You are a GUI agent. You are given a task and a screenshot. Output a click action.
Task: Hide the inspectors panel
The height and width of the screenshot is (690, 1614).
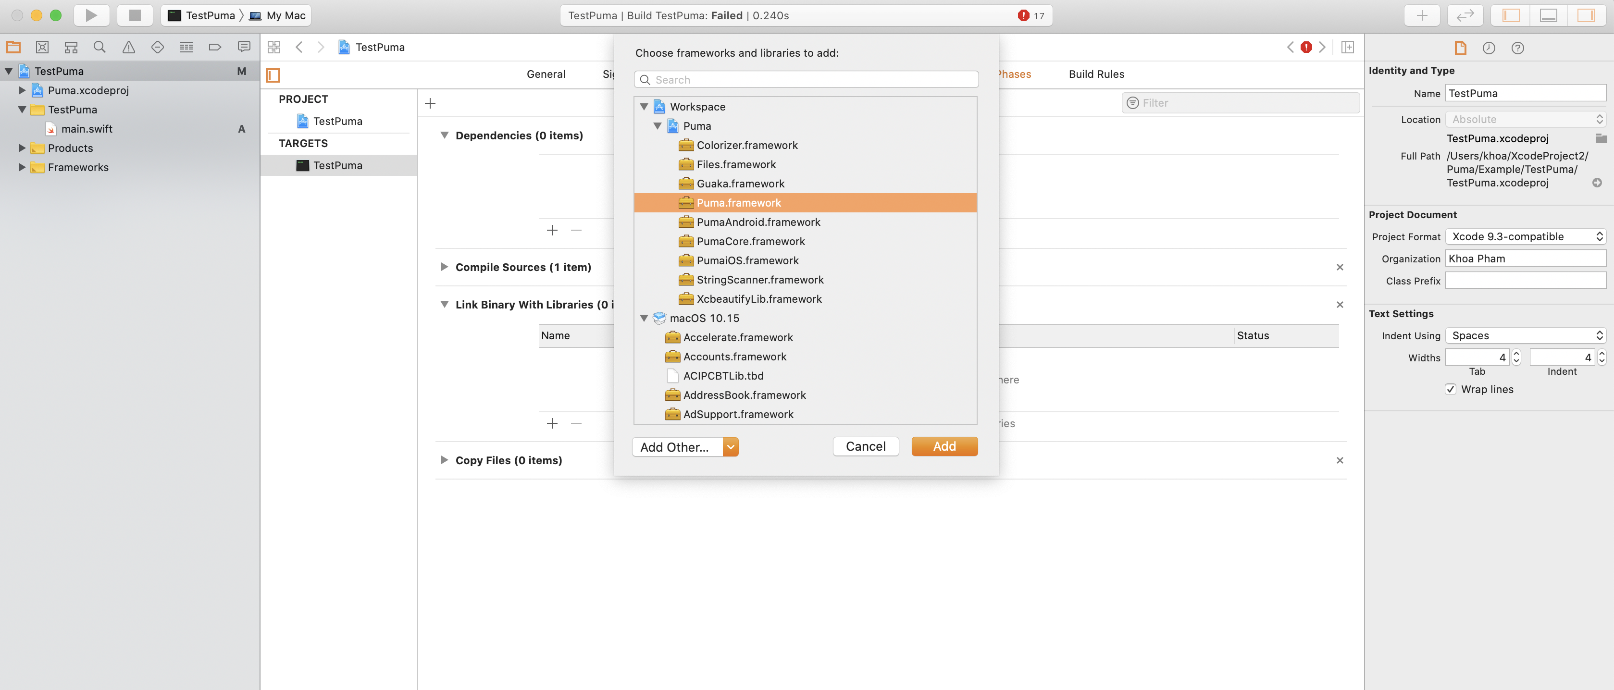pos(1586,15)
